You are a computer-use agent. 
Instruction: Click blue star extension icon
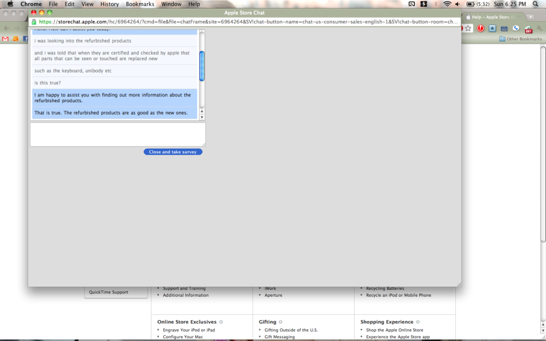tap(492, 29)
